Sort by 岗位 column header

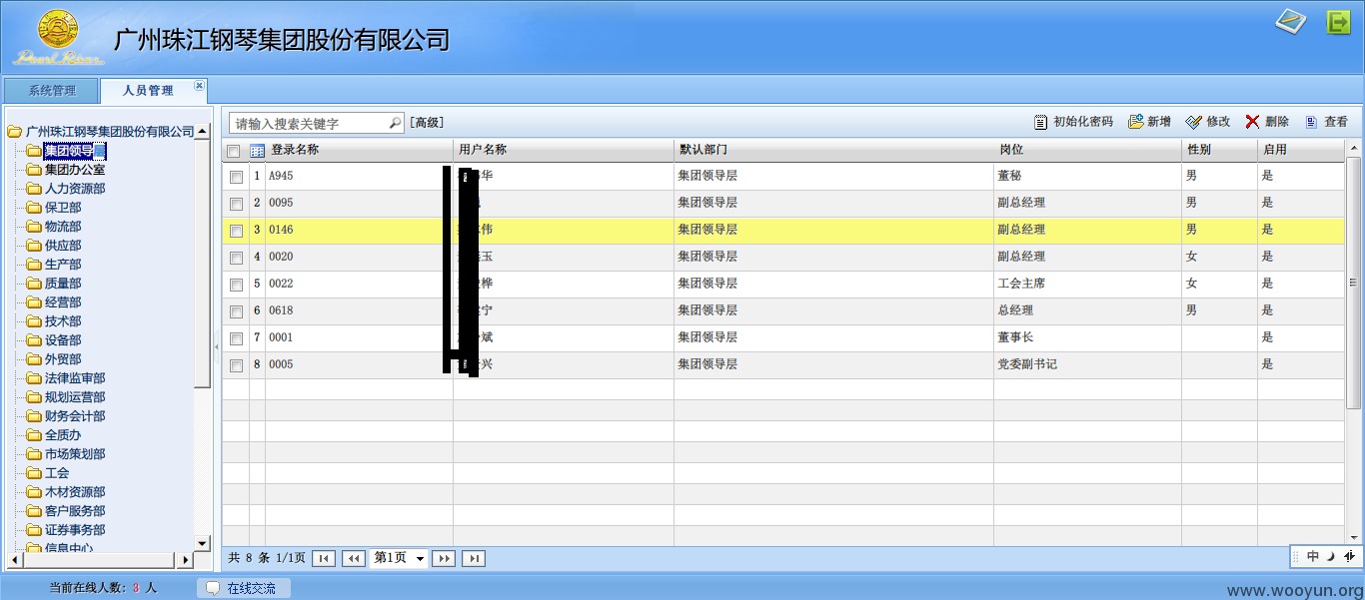[1087, 151]
